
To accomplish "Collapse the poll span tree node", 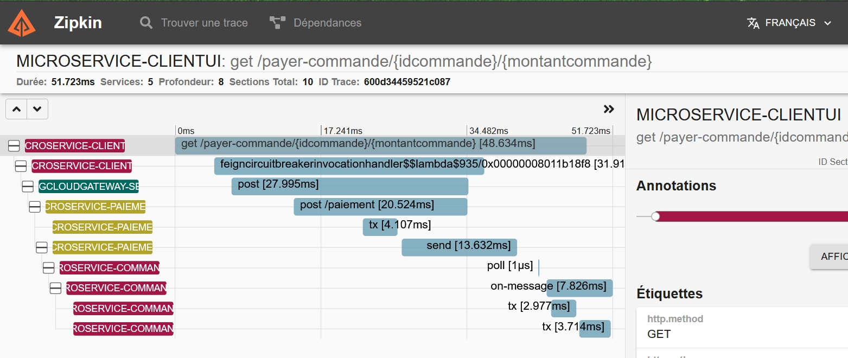I will click(x=49, y=268).
